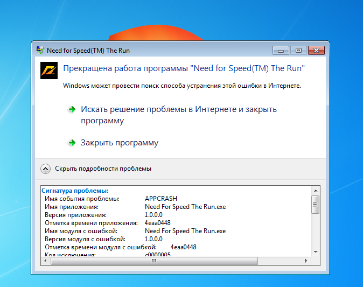Click '4eaa0448' next to 'Отметка времени приложения'
The width and height of the screenshot is (363, 287).
158,223
